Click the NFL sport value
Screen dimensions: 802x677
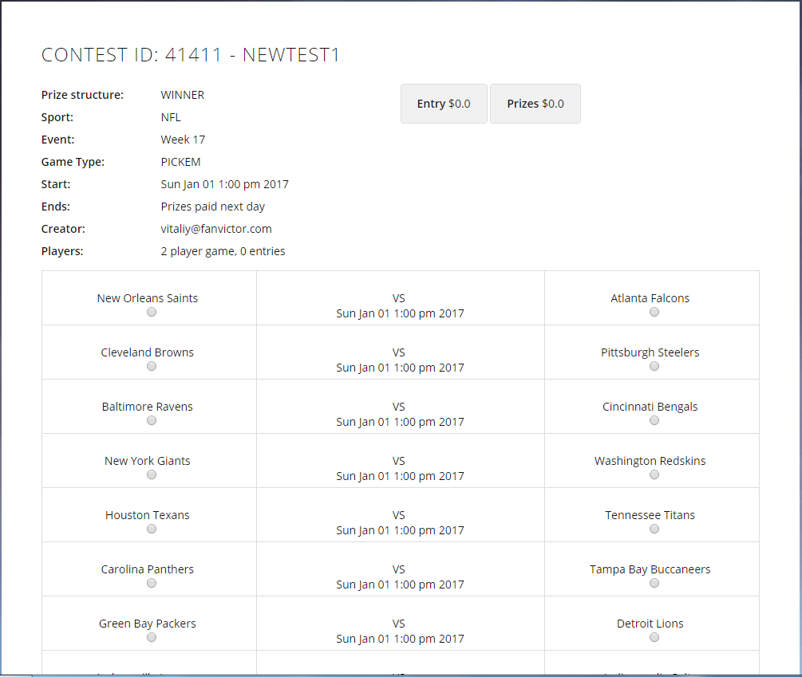171,117
